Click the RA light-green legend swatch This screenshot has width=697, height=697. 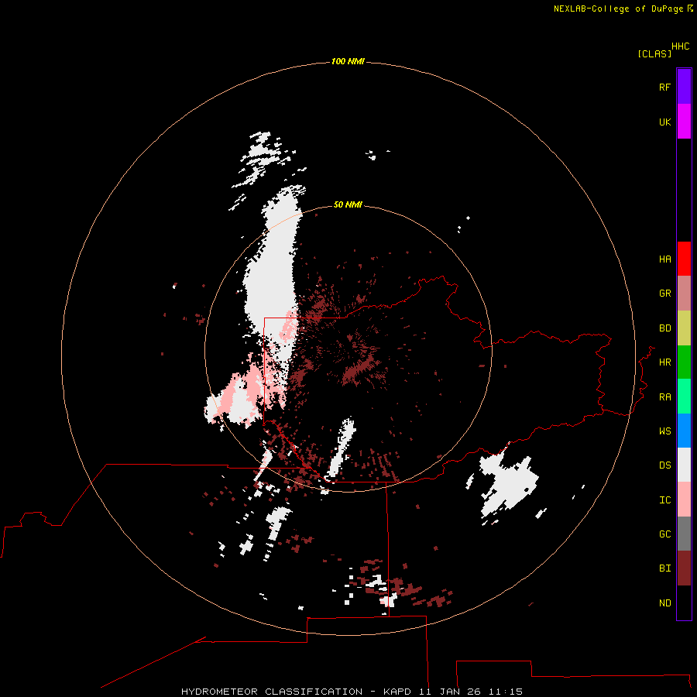click(684, 397)
